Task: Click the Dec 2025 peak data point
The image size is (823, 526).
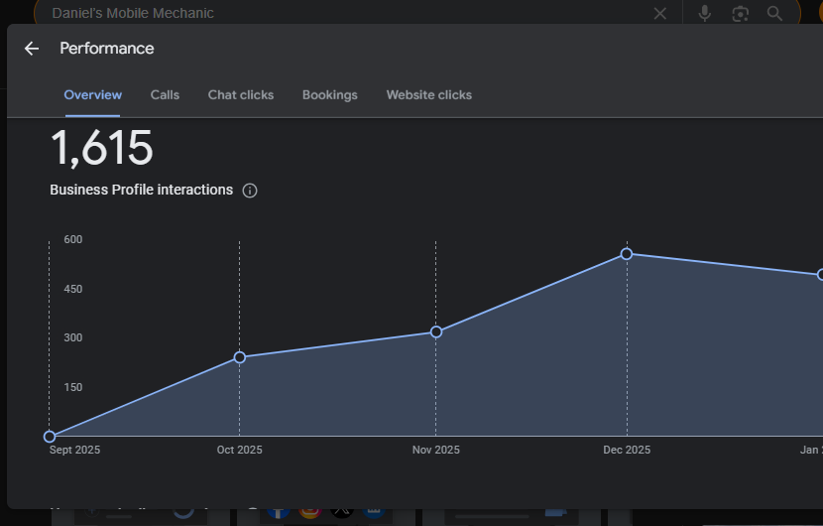Action: (627, 254)
